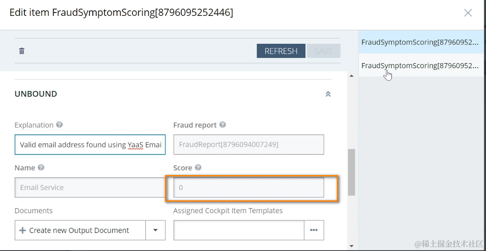Open help icon next to Fraud report
Image resolution: width=486 pixels, height=251 pixels.
(x=223, y=125)
